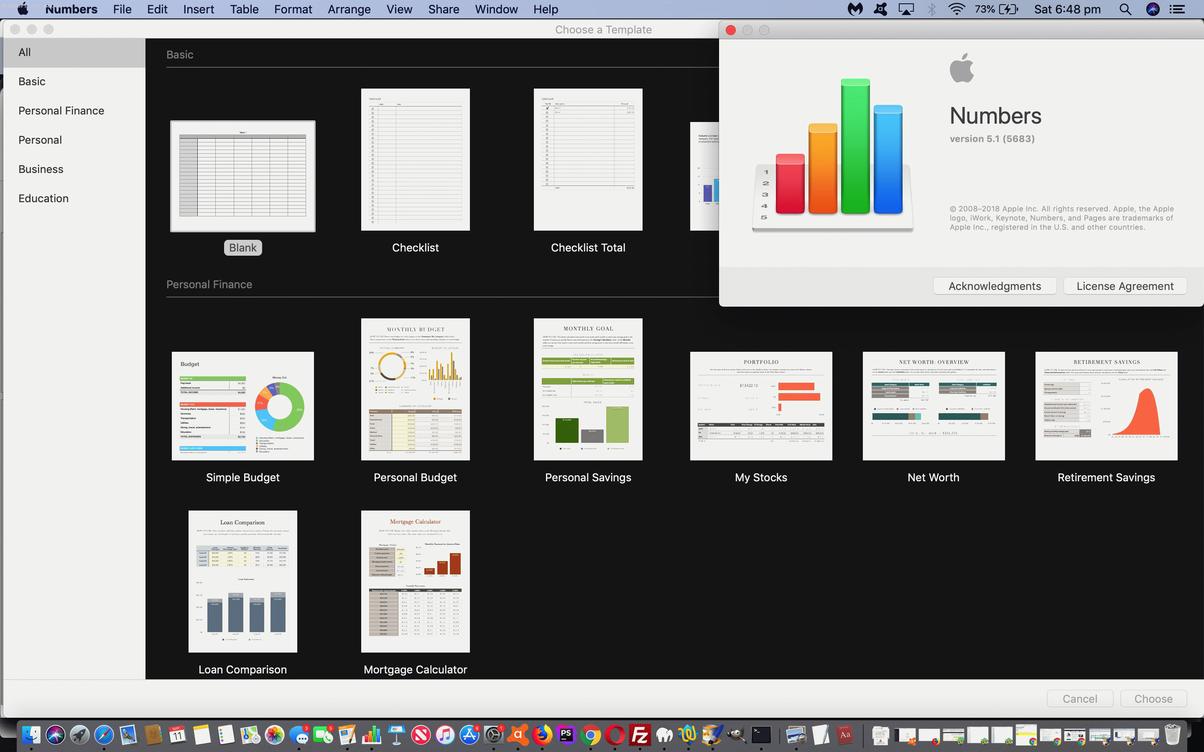This screenshot has height=752, width=1204.
Task: Open the Numbers app icon in the Dock
Action: [x=371, y=735]
